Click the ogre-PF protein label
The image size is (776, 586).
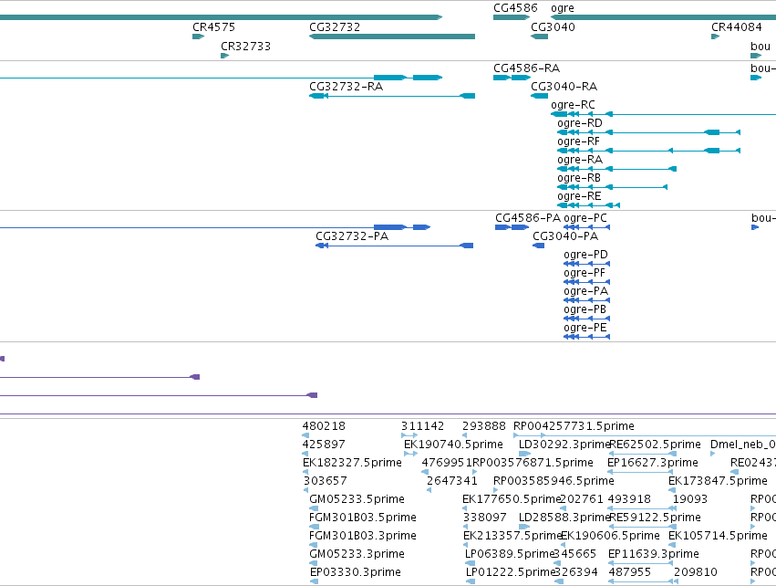(584, 273)
